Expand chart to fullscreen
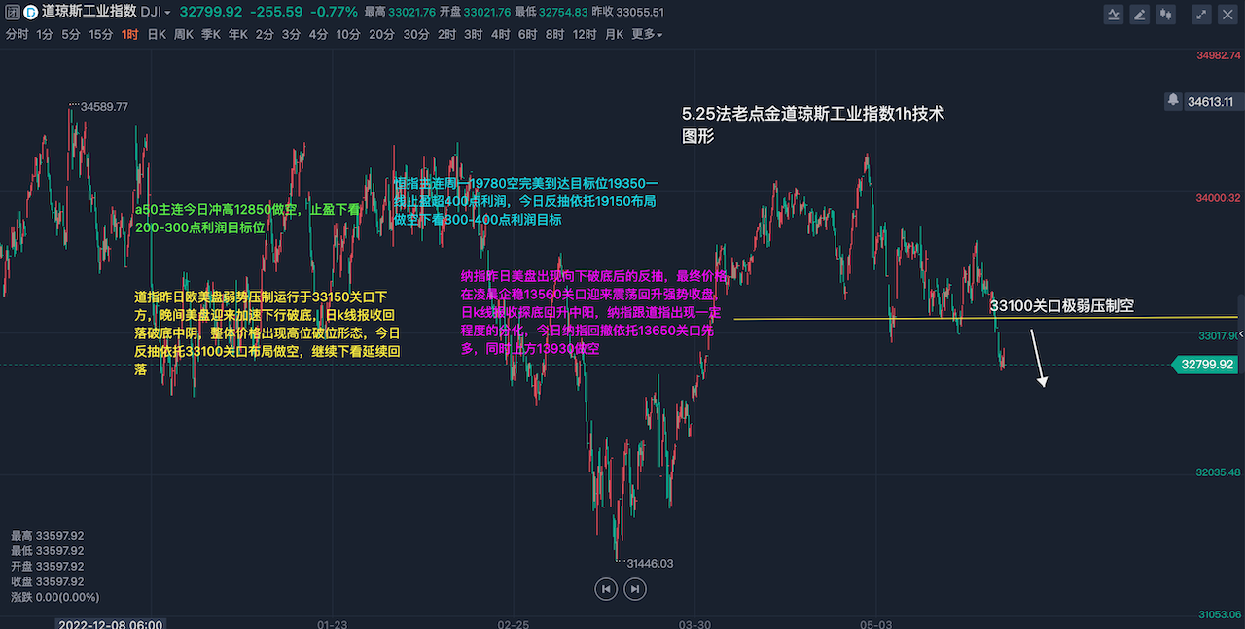Viewport: 1245px width, 629px height. coord(1201,14)
